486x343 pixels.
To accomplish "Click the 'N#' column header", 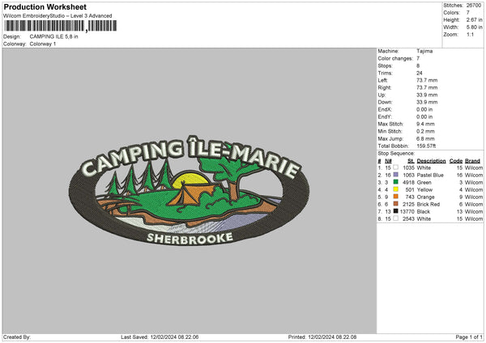I will [388, 161].
